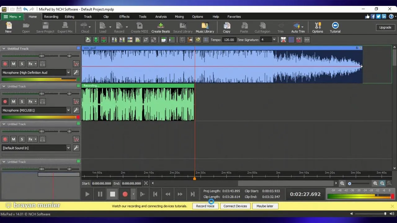Click the Start time field
This screenshot has width=397, height=223.
coord(101,183)
